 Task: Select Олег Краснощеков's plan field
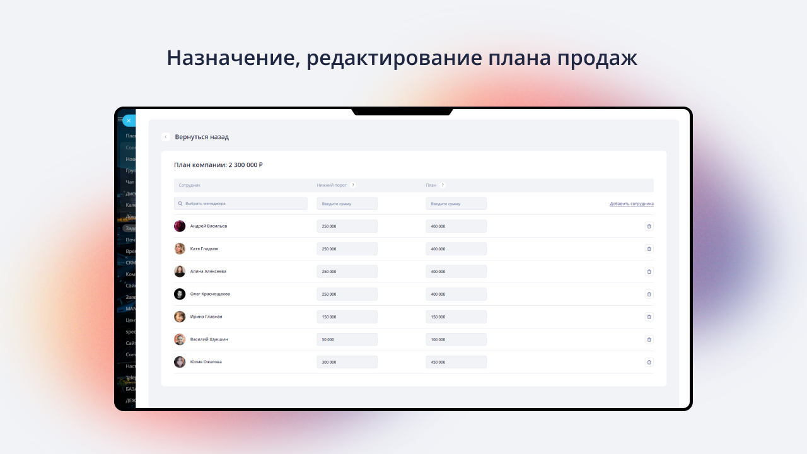456,294
